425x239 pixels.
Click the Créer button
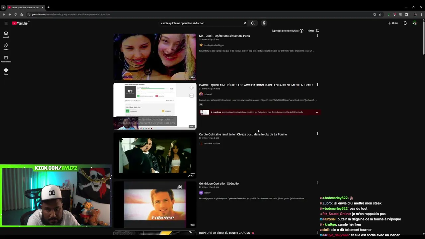tap(392, 23)
